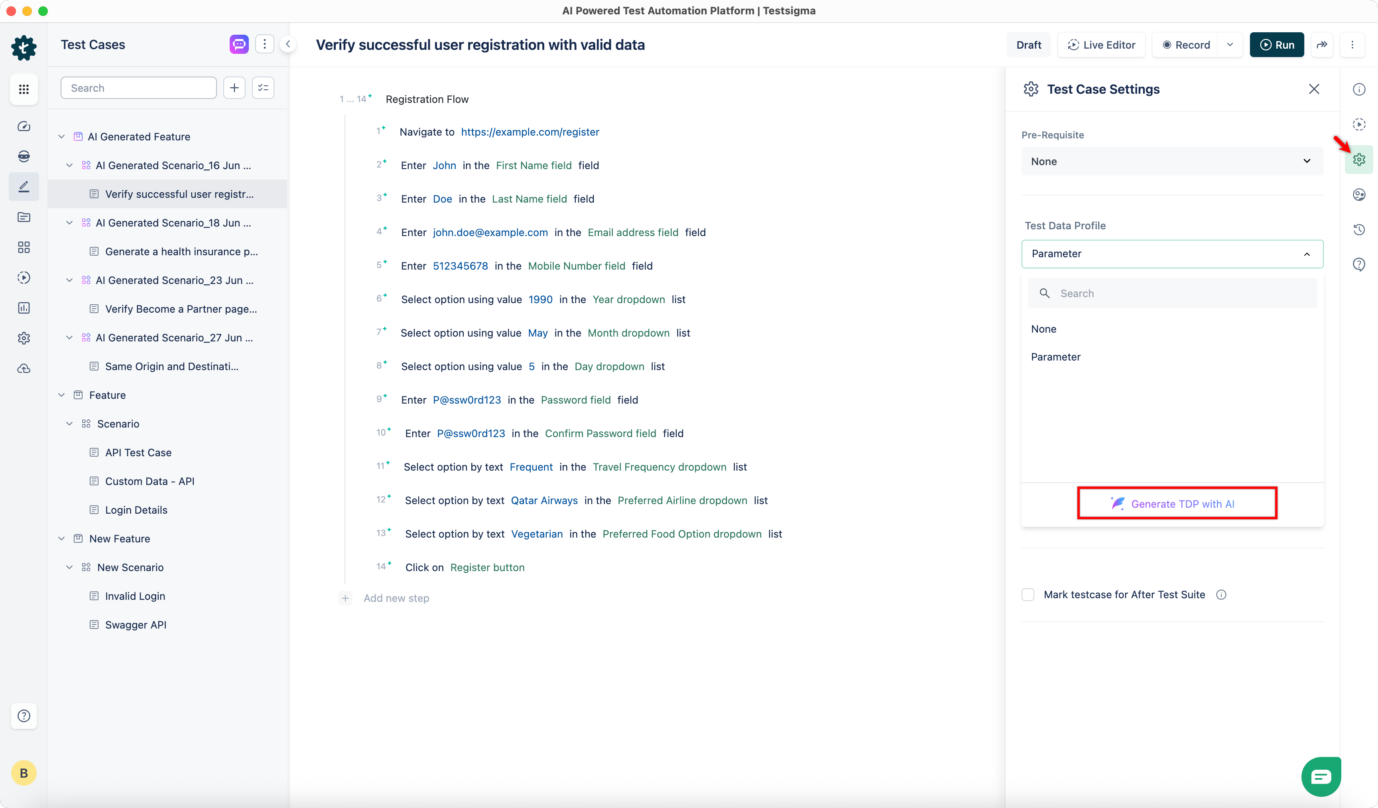Click Generate TDP with AI button
Screen dimensions: 1378x808
coord(1177,503)
